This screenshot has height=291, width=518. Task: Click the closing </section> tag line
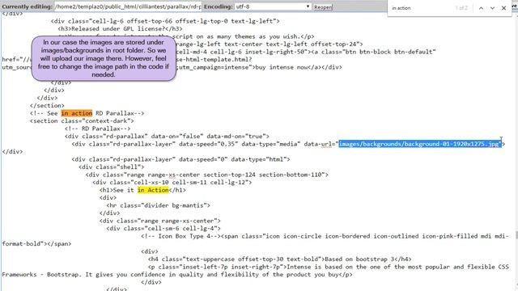tap(47, 106)
